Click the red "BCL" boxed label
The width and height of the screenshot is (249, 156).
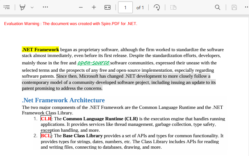(46, 135)
